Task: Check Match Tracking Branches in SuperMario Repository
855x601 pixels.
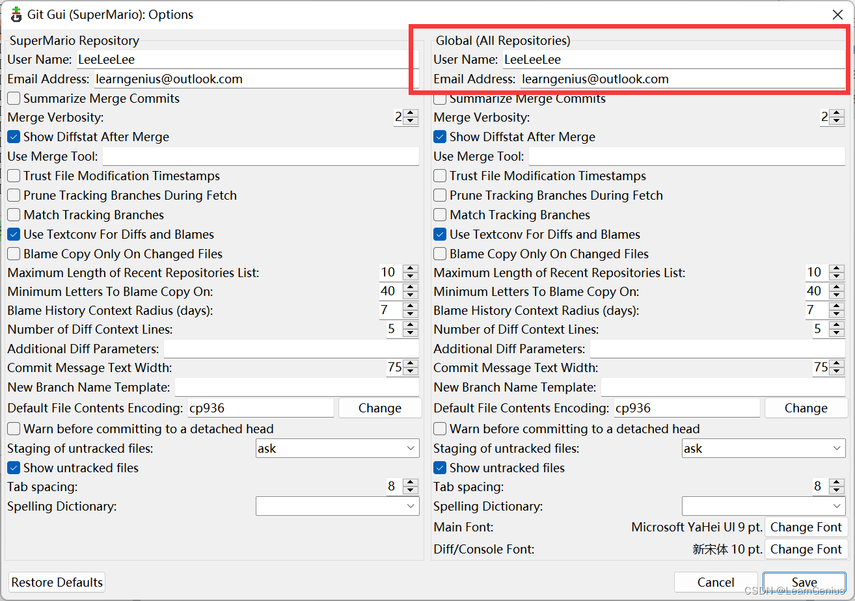Action: click(x=14, y=215)
